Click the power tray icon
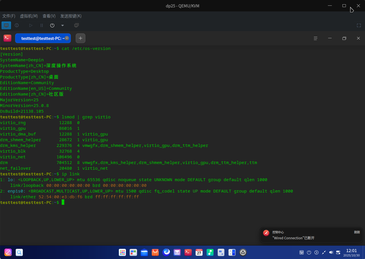 (309, 252)
